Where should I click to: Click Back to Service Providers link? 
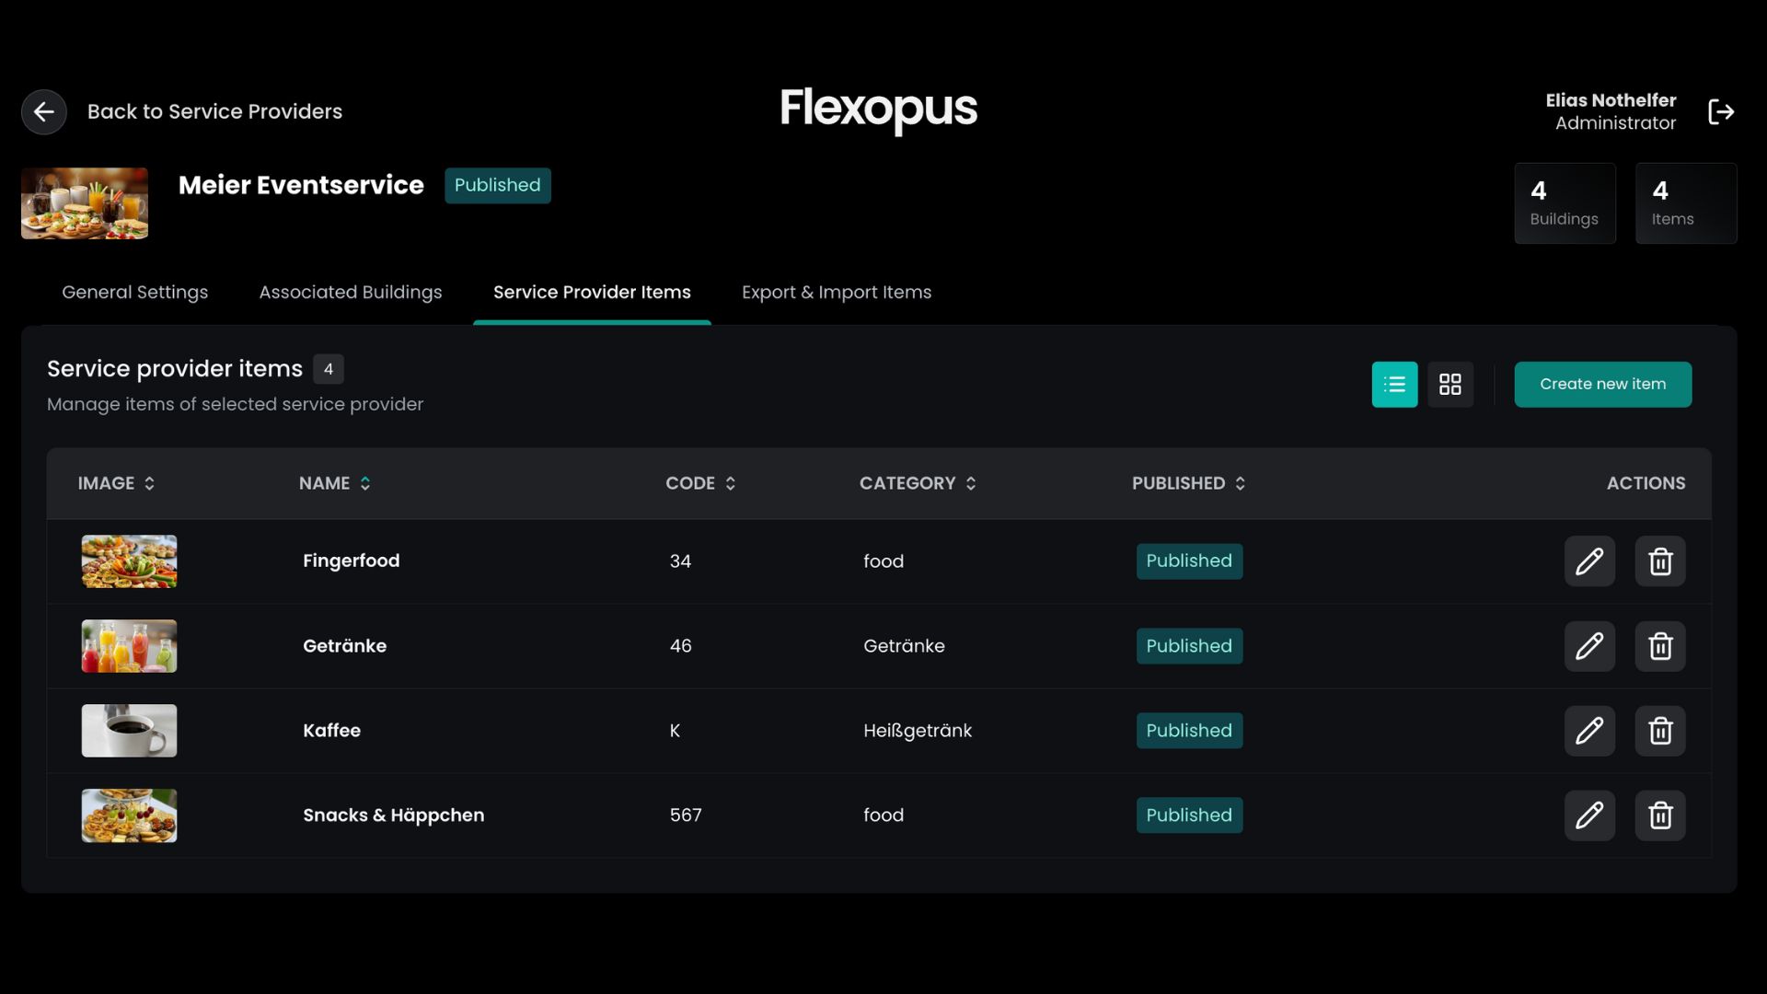(214, 112)
